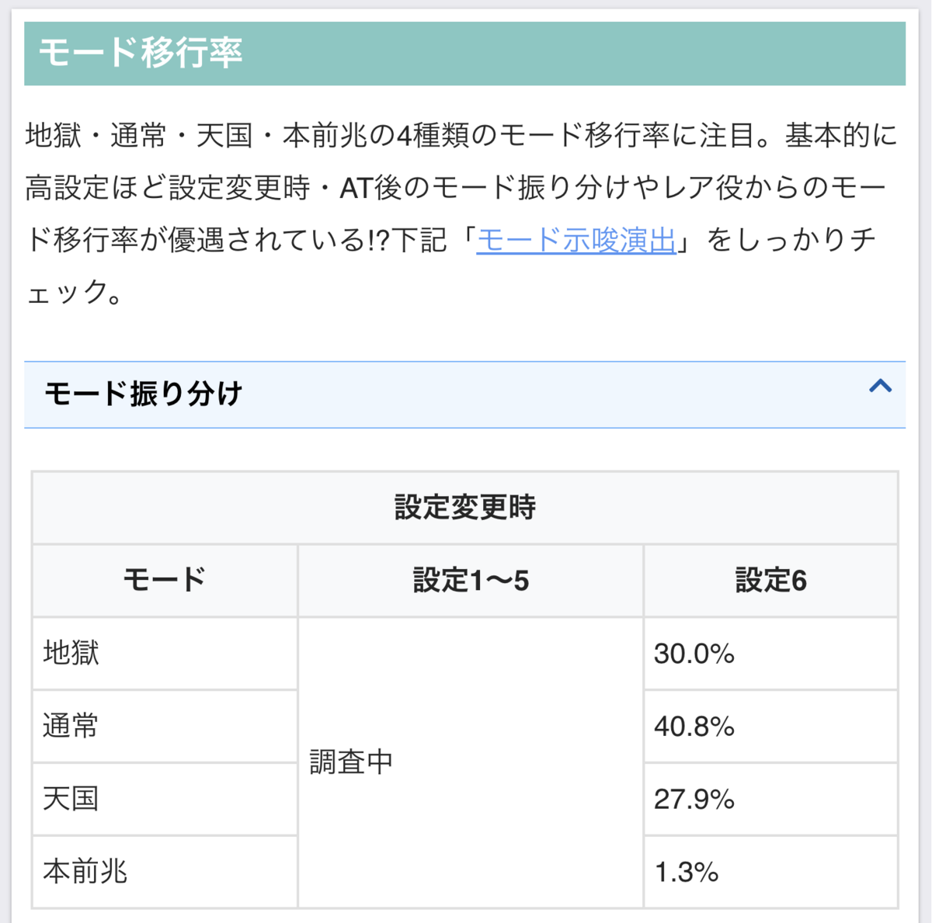Click the モード移行率 section heading

point(464,54)
